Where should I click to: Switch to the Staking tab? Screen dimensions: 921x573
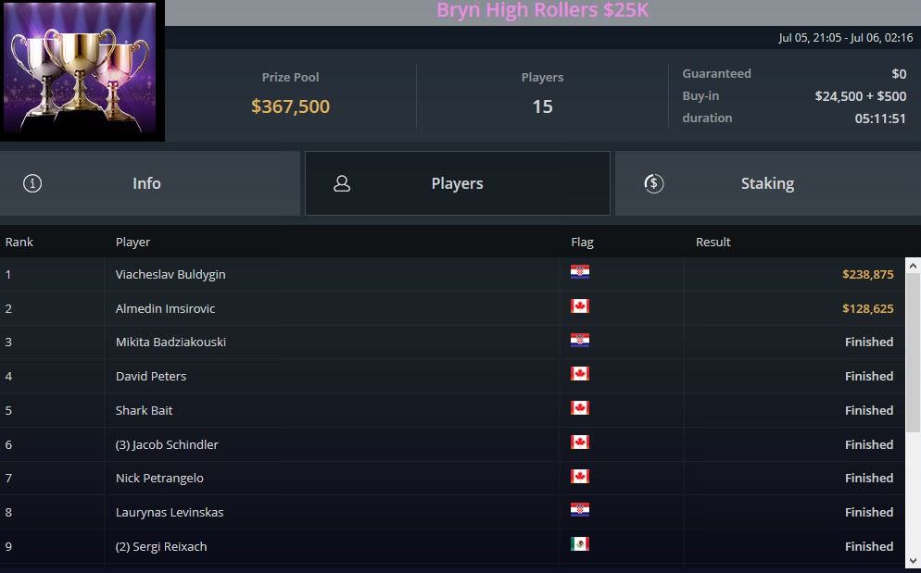click(x=768, y=183)
